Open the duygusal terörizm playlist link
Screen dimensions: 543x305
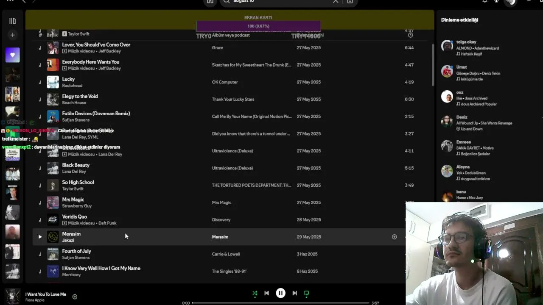pyautogui.click(x=476, y=179)
